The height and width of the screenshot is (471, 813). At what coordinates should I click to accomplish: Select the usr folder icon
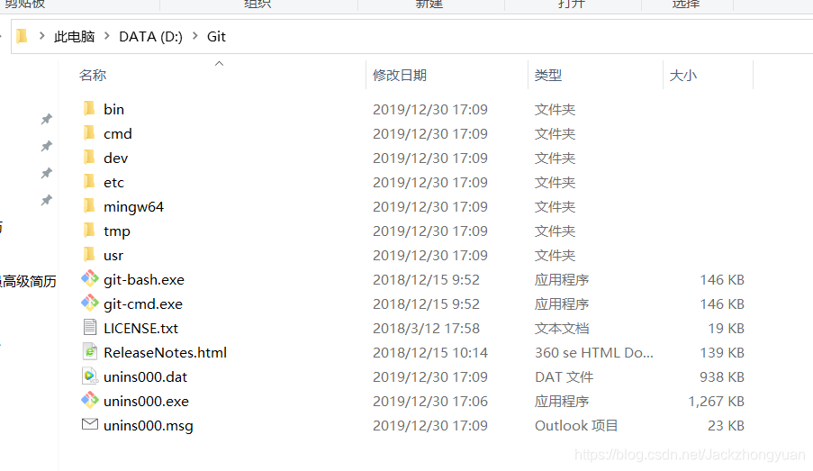coord(89,255)
